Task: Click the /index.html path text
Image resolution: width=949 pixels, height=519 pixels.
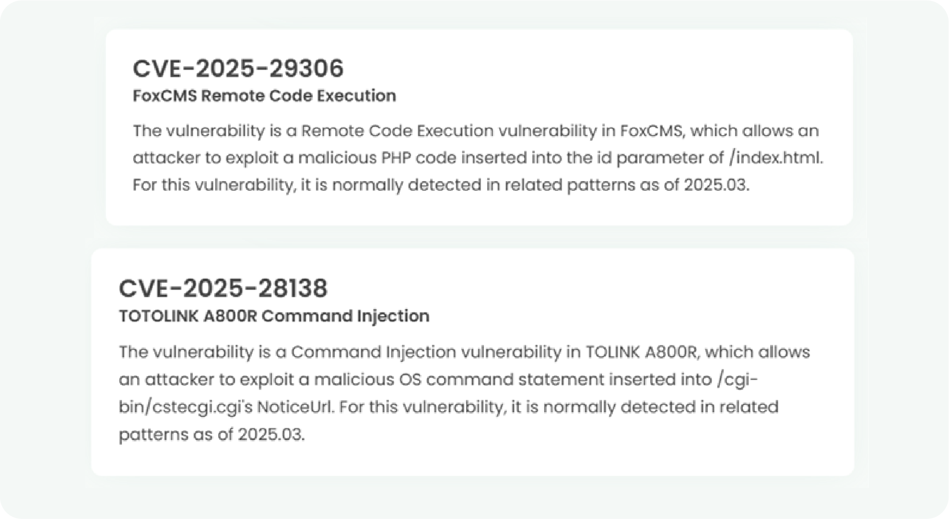Action: pyautogui.click(x=775, y=158)
